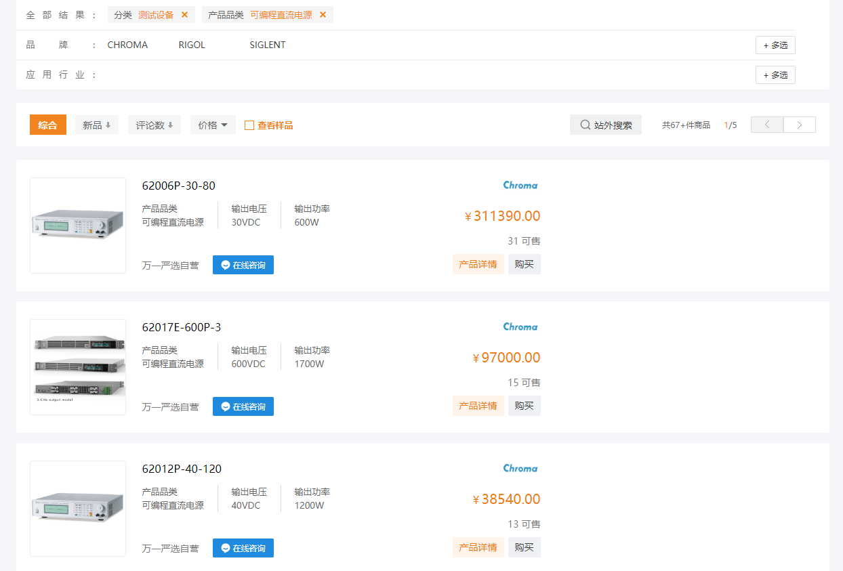Click the 15 可售 stock text
Viewport: 843px width, 571px height.
pos(524,383)
